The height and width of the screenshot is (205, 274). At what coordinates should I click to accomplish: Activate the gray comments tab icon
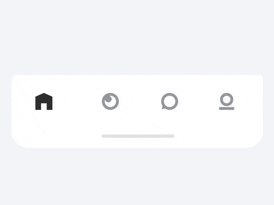click(170, 101)
